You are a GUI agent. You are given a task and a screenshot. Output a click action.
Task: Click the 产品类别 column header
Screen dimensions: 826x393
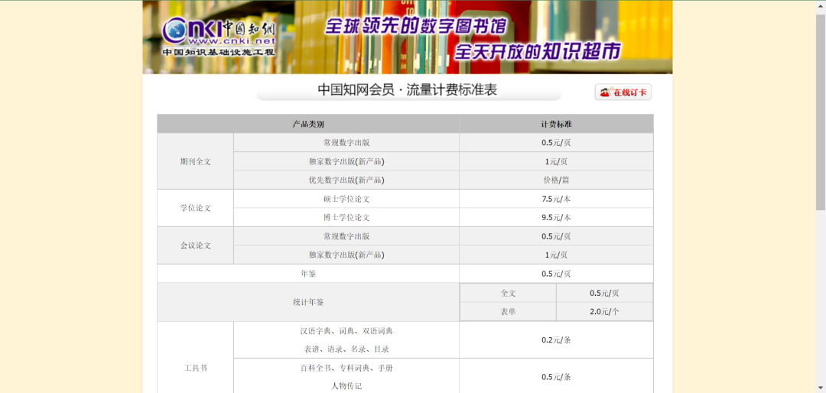tap(308, 125)
